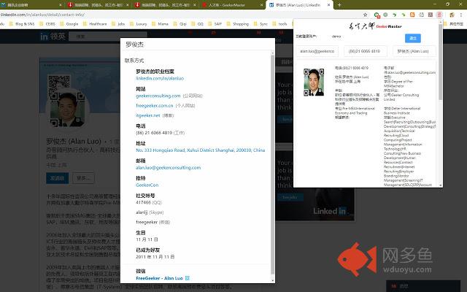Click the 退出 logout button in GeekerMaster popup
467x292 pixels.
pyautogui.click(x=413, y=38)
